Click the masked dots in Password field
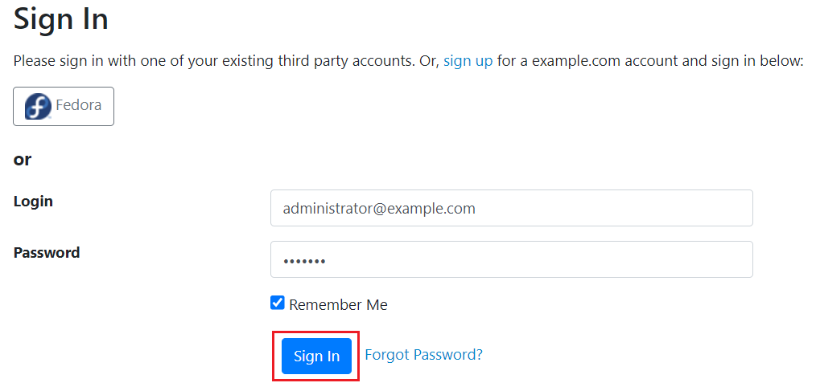 (x=303, y=261)
